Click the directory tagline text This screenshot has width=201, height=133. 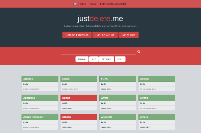click(x=100, y=26)
